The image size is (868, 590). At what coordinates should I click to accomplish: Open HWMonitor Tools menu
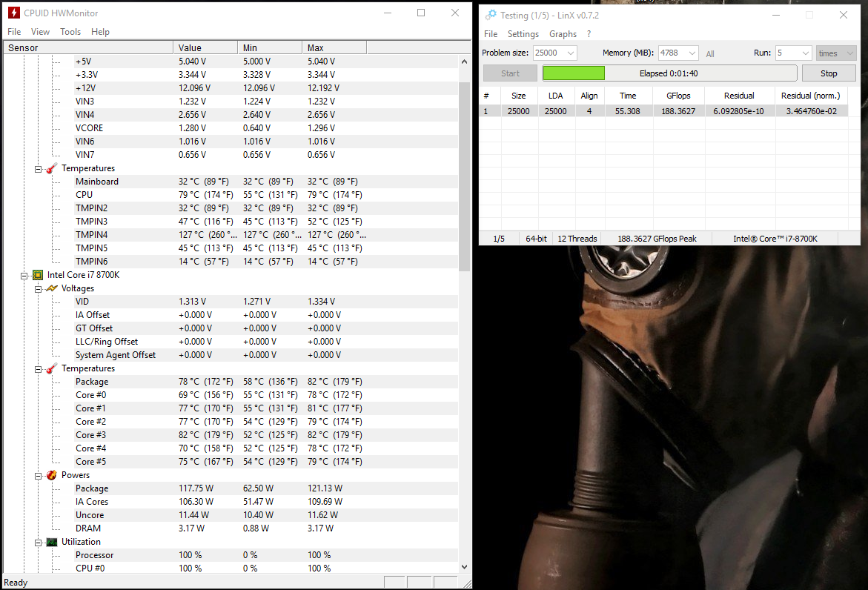click(x=70, y=32)
